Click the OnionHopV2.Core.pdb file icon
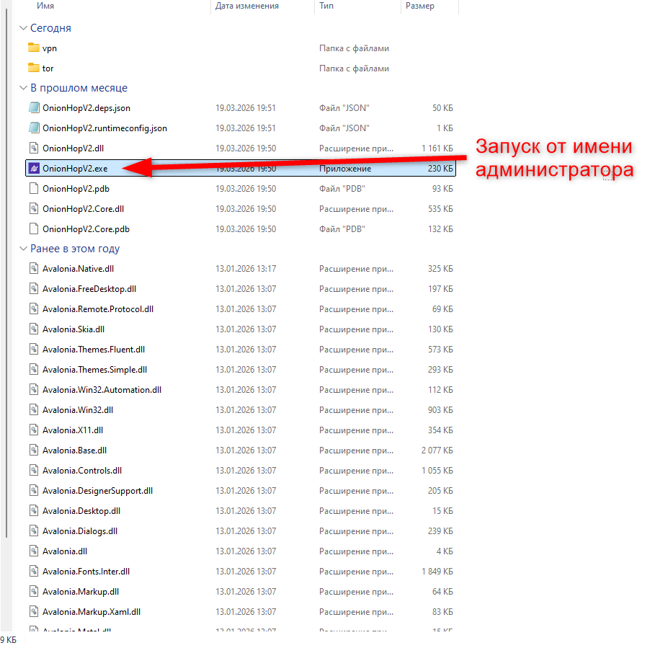The height and width of the screenshot is (648, 655). tap(34, 229)
